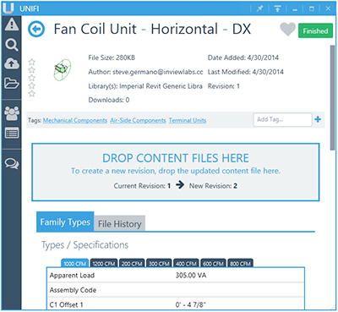
Task: Click the pin window icon in title bar
Action: 259,8
